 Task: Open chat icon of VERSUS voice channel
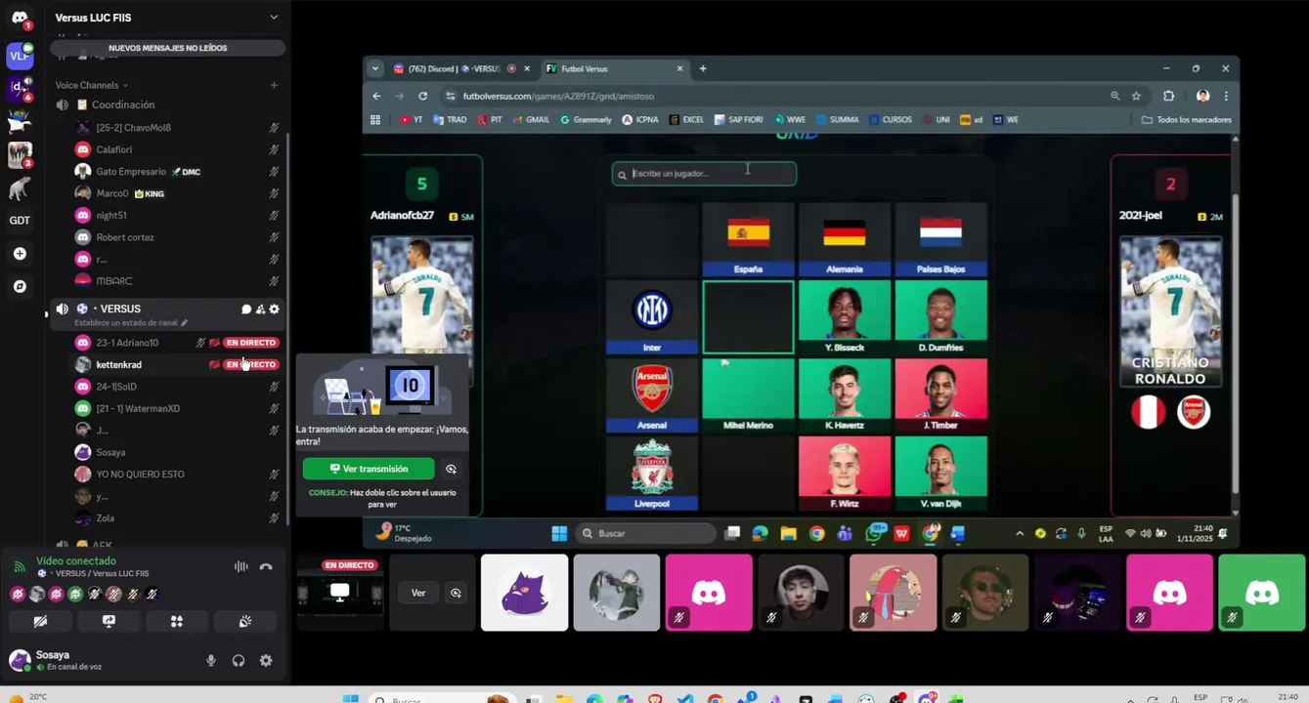[246, 309]
